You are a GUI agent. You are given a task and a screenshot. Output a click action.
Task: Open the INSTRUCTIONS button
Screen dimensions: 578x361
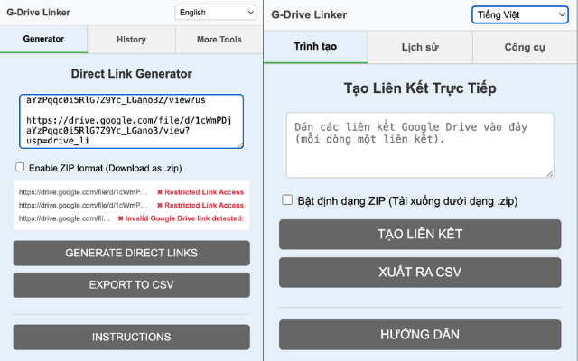coord(131,337)
